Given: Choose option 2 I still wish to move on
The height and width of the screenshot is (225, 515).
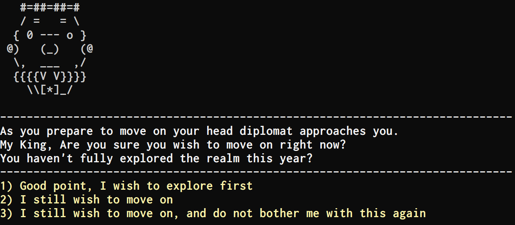Looking at the screenshot, I should [87, 200].
